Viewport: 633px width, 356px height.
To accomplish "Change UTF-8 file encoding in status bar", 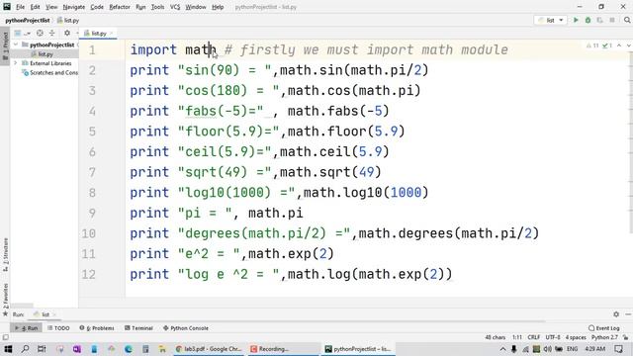I will pyautogui.click(x=552, y=337).
